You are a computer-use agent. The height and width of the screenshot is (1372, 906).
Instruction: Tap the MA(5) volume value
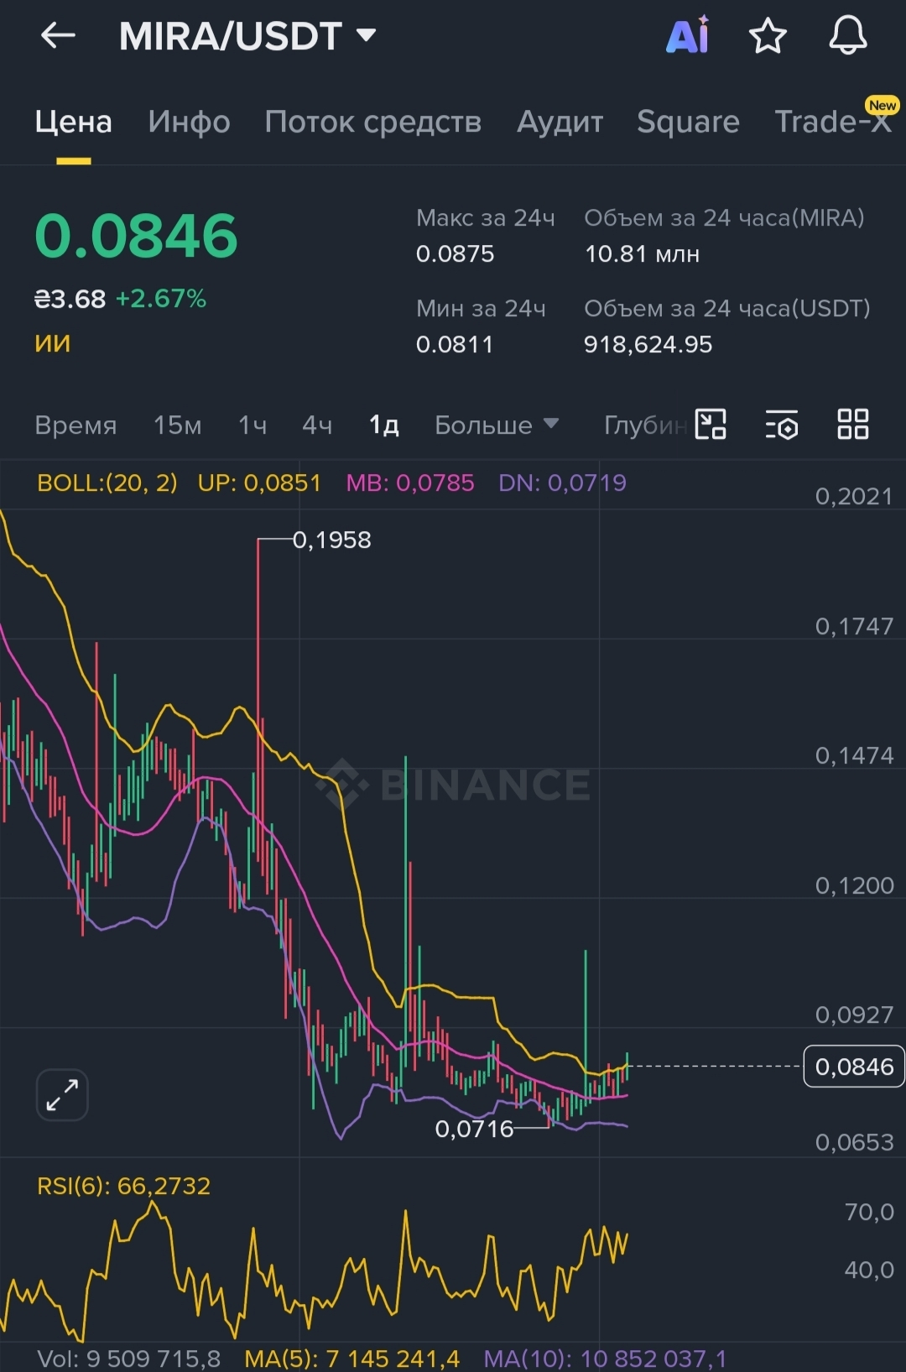pos(352,1359)
